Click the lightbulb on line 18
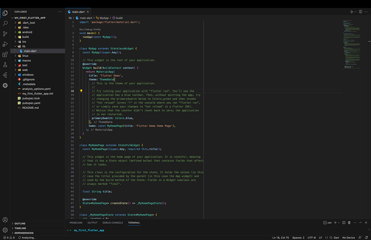The image size is (371, 240). [x=81, y=91]
